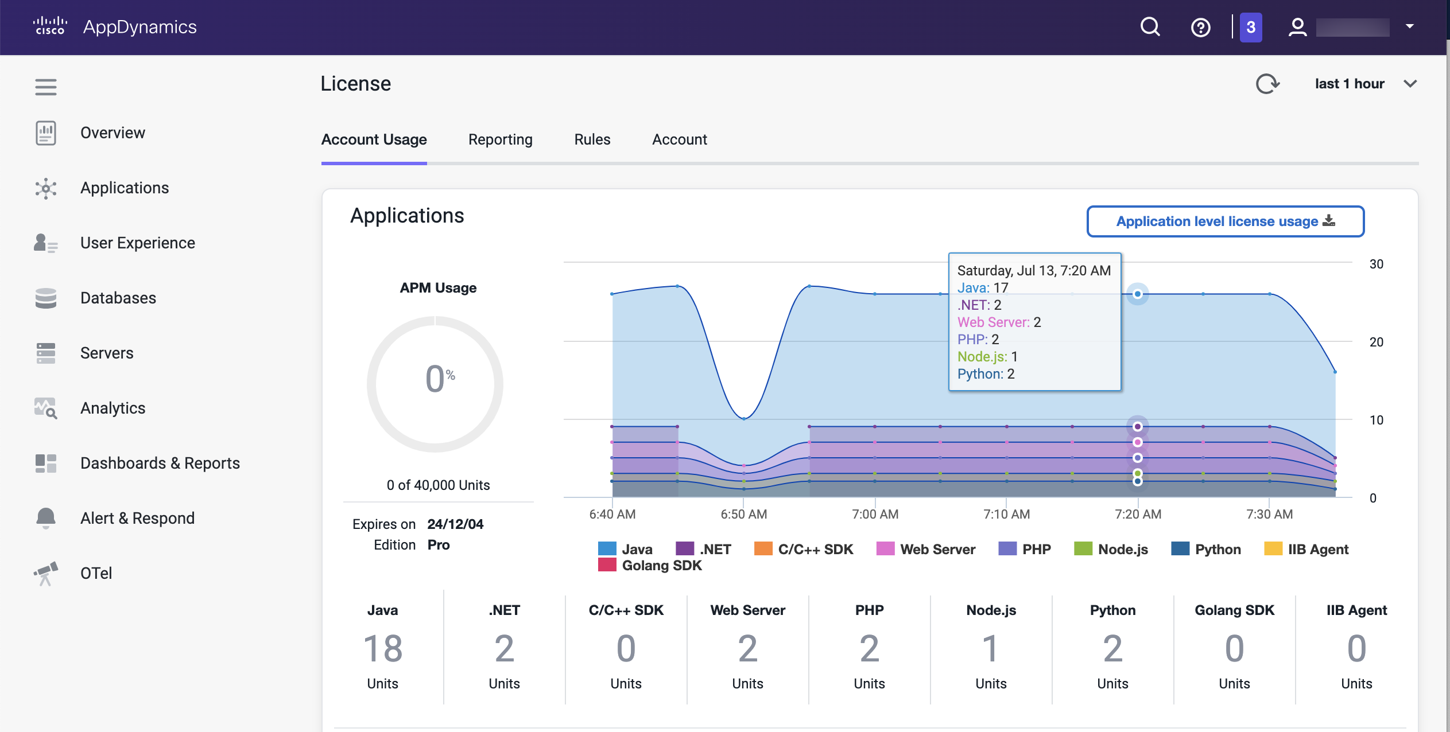Viewport: 1450px width, 732px height.
Task: Click the C/C++ SDK 0 Units tile
Action: click(x=626, y=647)
